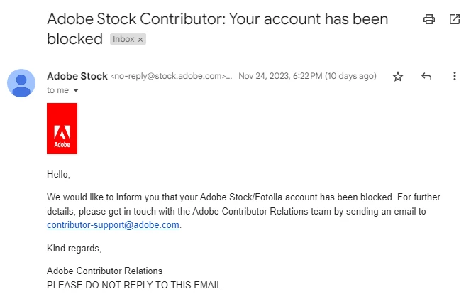Click the sender's profile avatar
Image resolution: width=471 pixels, height=304 pixels.
pos(21,83)
